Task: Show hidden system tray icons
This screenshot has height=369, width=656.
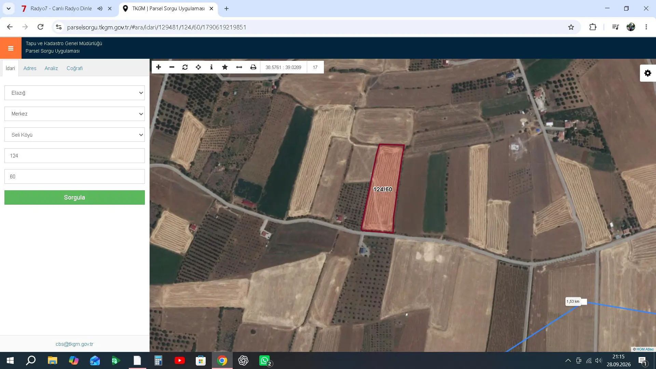Action: point(568,360)
